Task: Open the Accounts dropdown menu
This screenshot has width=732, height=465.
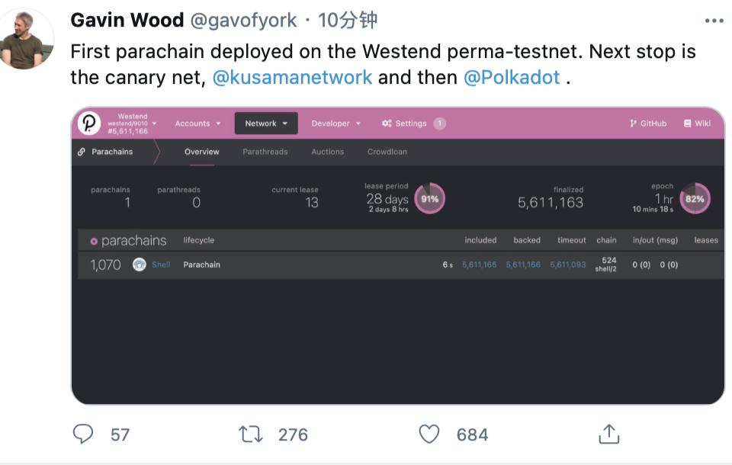Action: [x=197, y=123]
